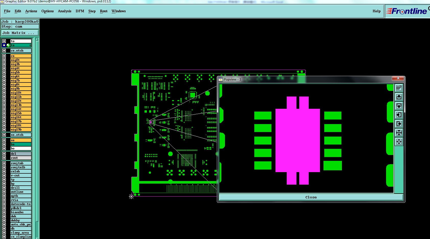Toggle display of the sig2t layer
This screenshot has width=430, height=239.
4,60
